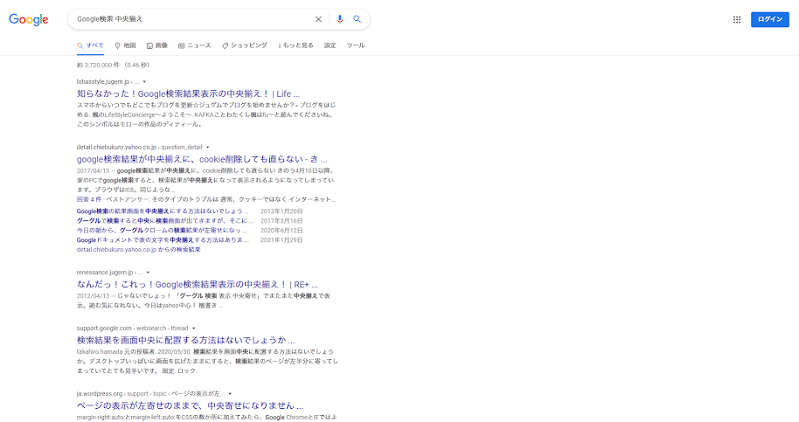This screenshot has width=799, height=422.
Task: Expand the lohasstyle.jugem.jp result options arrow
Action: coord(145,82)
